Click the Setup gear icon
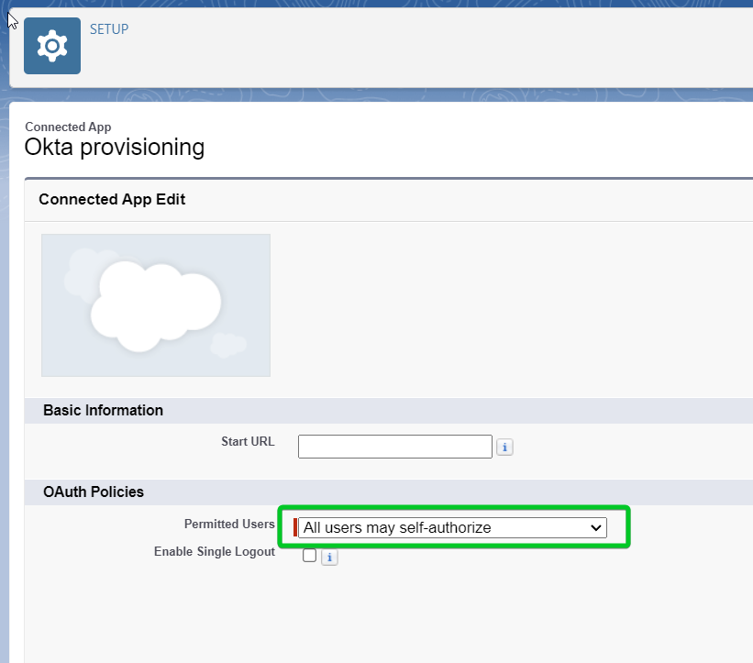Screen dimensions: 753x663 (52, 46)
